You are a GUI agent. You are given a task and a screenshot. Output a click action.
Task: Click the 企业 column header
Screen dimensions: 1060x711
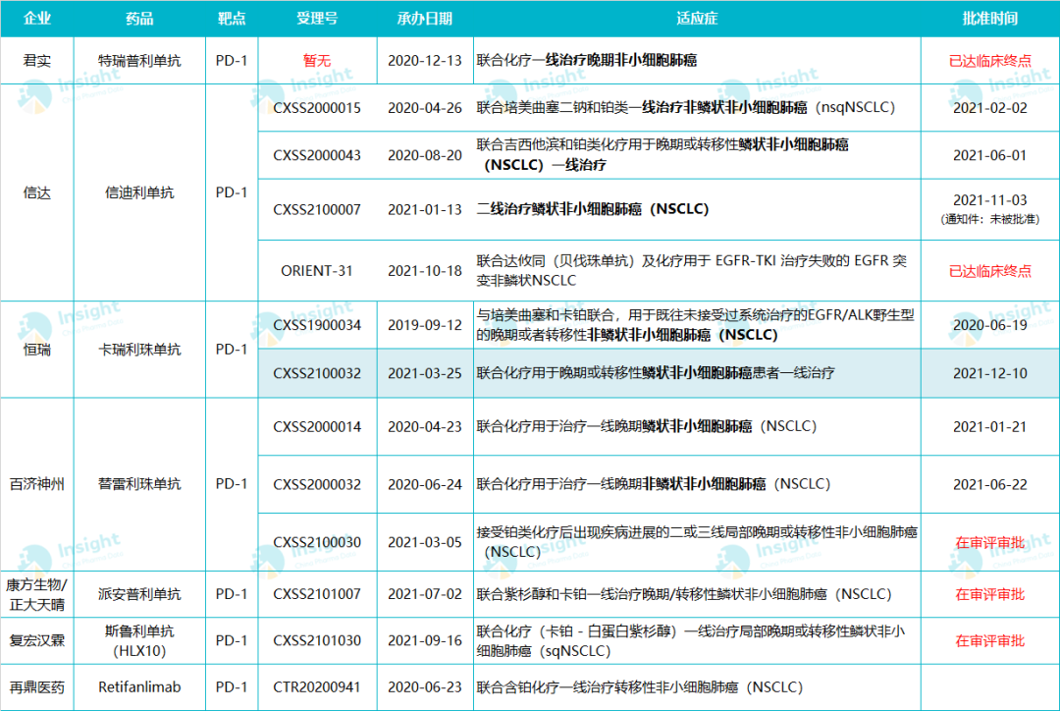click(37, 19)
